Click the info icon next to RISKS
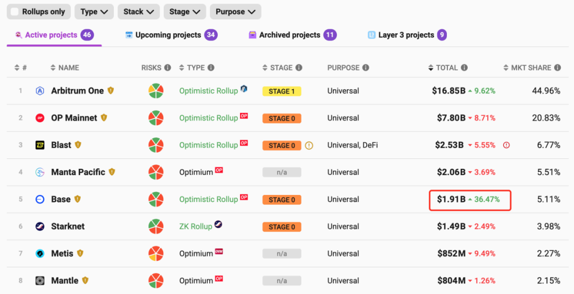The height and width of the screenshot is (294, 574). tap(168, 68)
